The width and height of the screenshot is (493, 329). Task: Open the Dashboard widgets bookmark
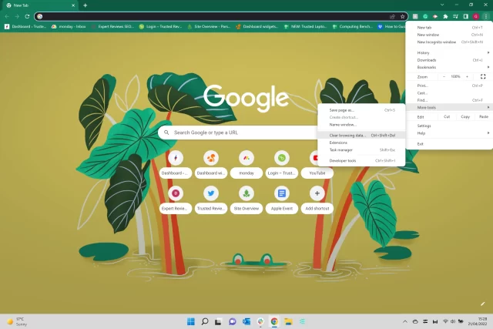[x=257, y=27]
